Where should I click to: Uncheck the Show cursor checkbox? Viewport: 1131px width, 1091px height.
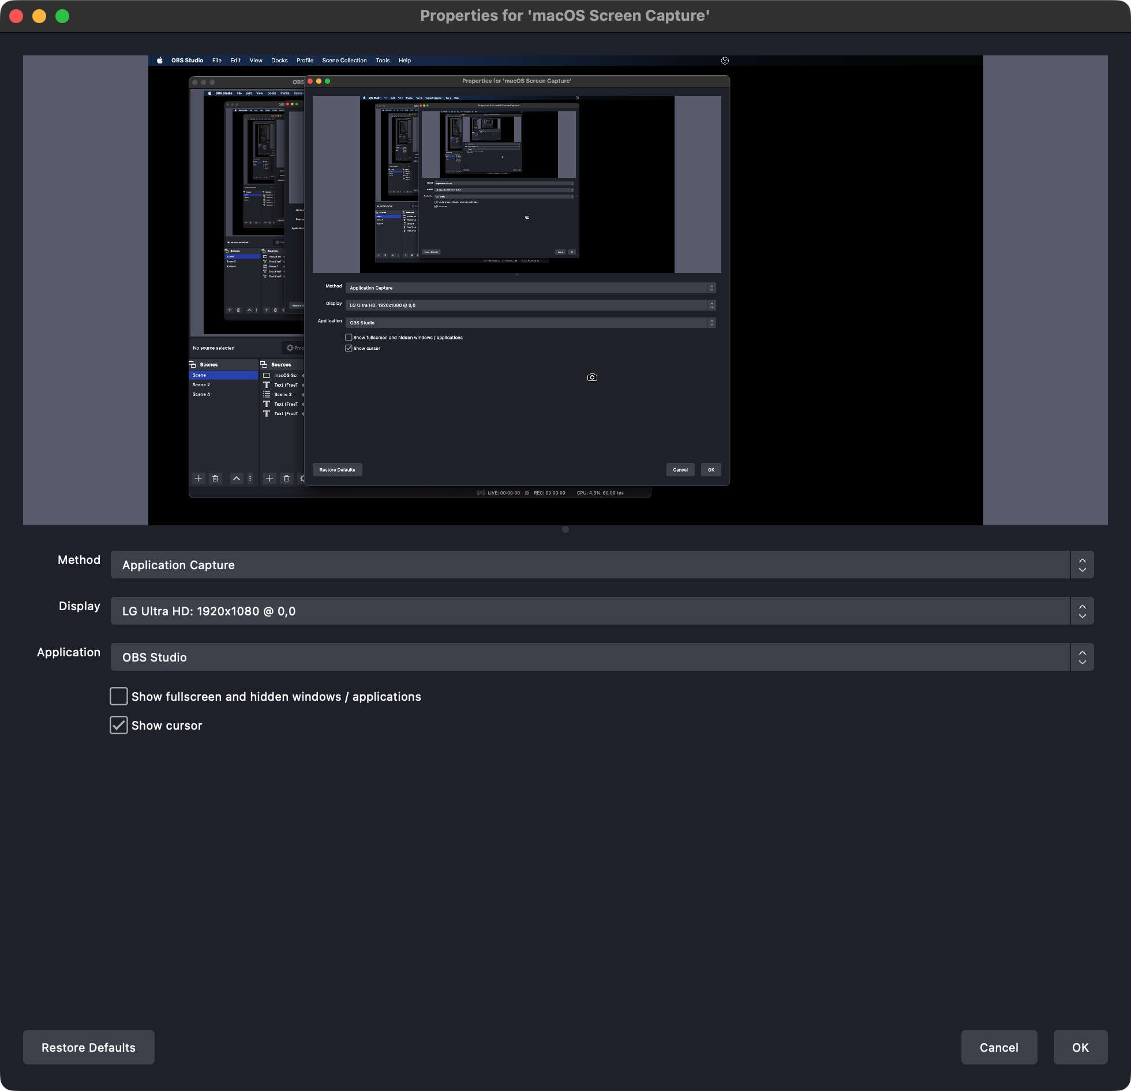click(119, 725)
